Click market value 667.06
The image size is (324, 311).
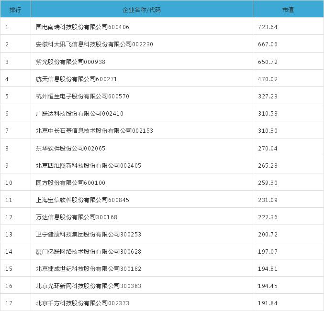point(268,44)
